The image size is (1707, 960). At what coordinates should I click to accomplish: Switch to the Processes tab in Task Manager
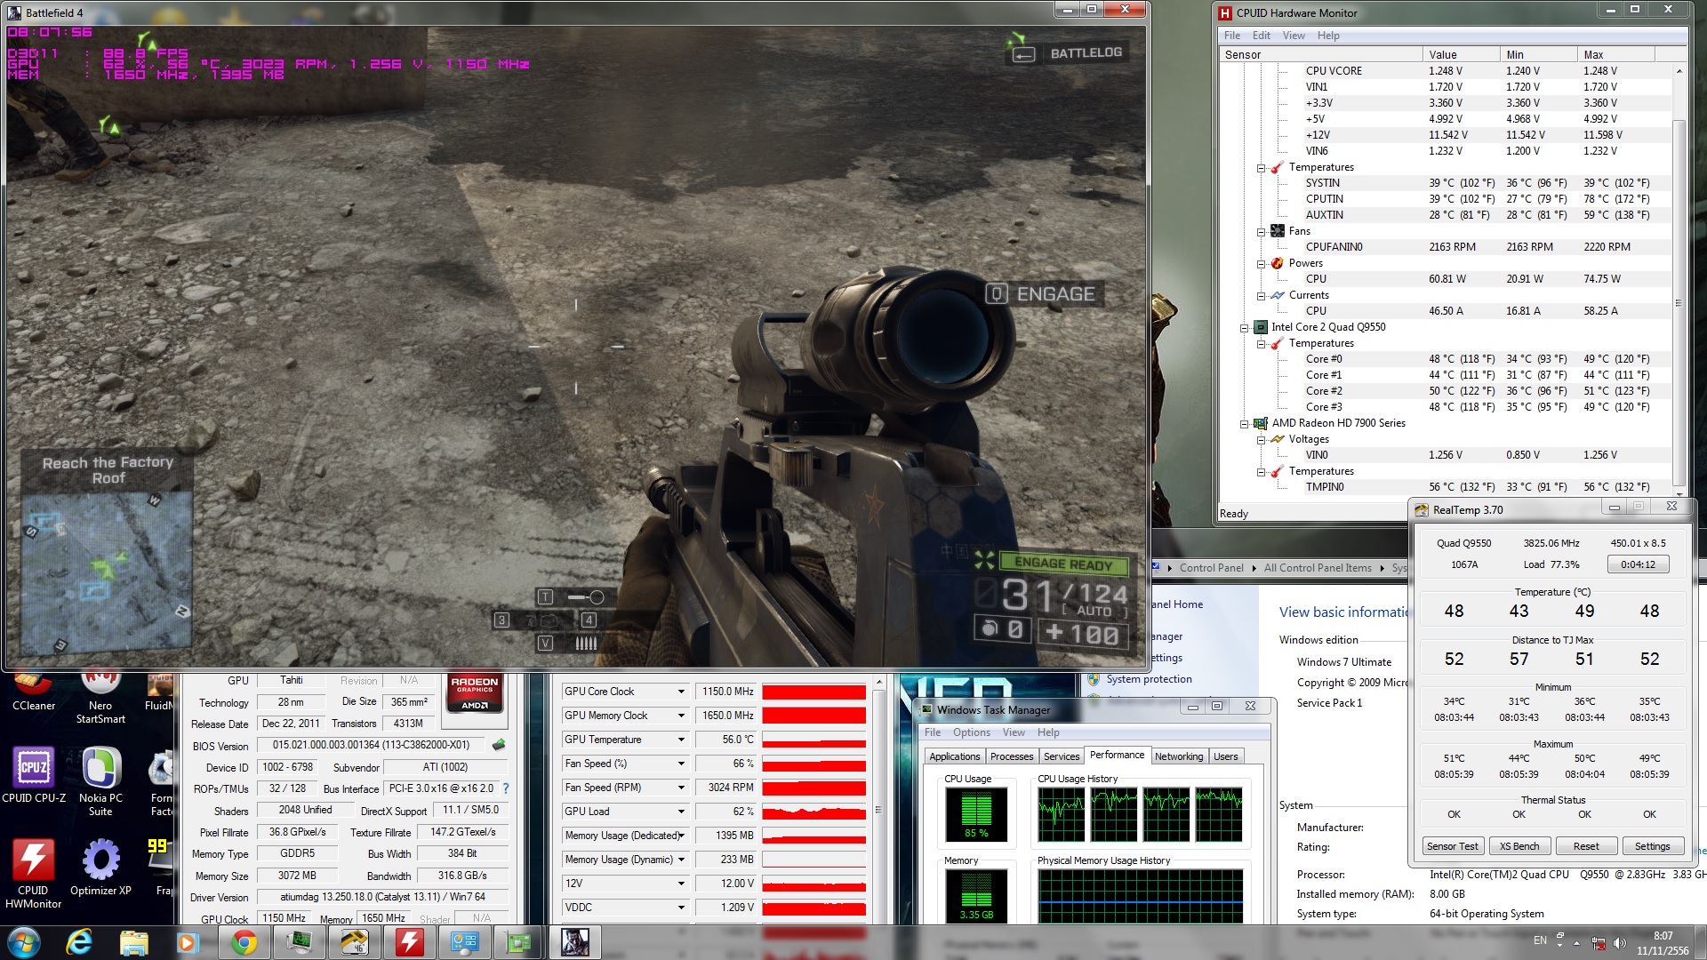(1011, 756)
